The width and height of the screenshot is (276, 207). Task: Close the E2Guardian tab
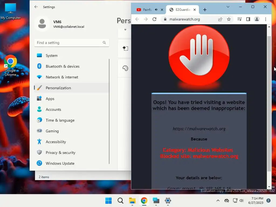[x=195, y=10]
